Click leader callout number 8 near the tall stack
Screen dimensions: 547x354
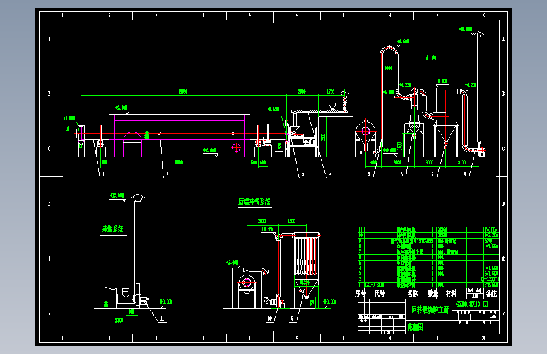coord(464,174)
